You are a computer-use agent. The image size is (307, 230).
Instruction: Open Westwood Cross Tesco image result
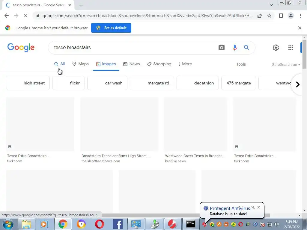195,124
